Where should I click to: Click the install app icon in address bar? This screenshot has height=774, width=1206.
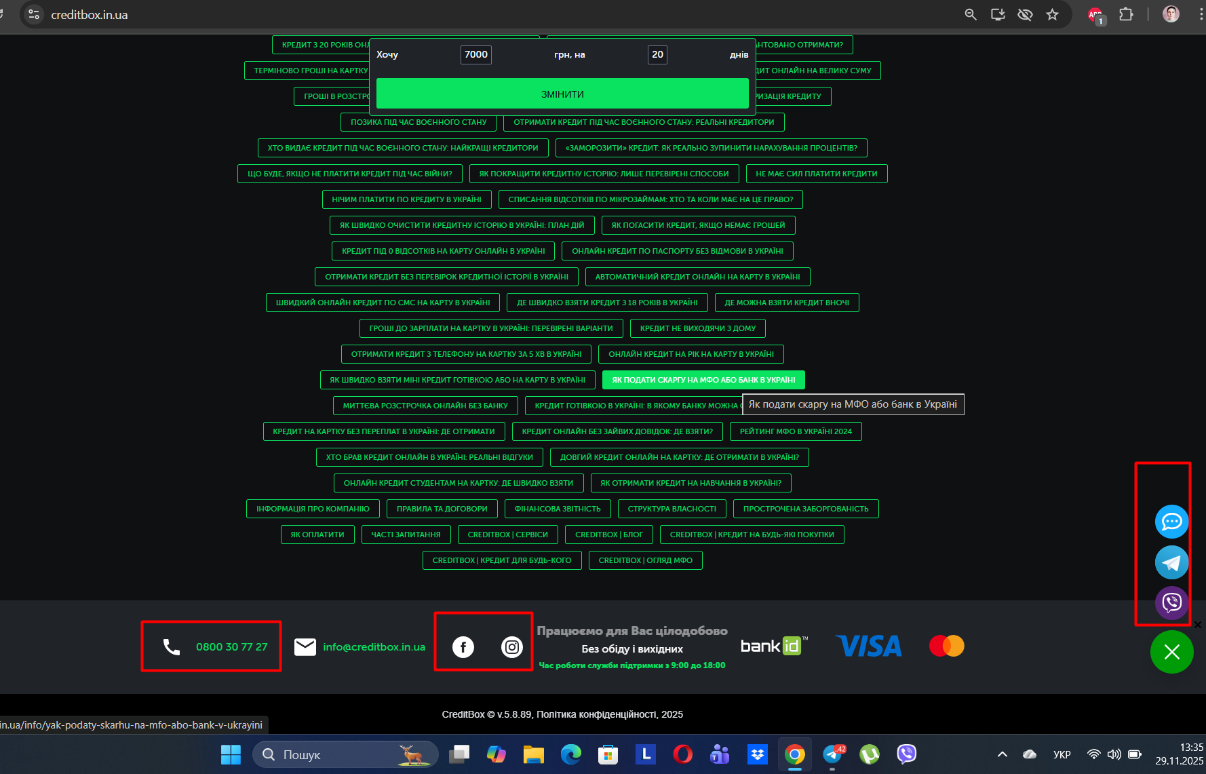pos(998,14)
